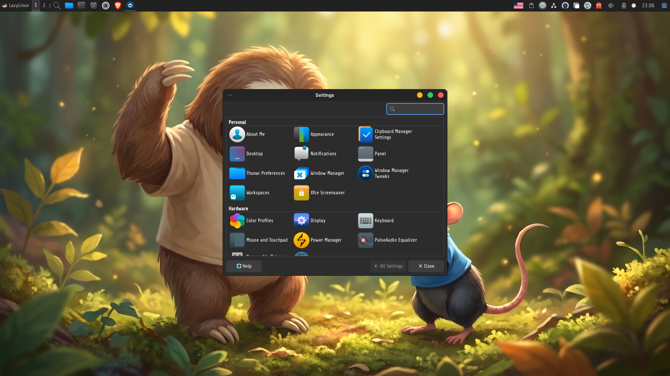Focus the settings search field
Image resolution: width=670 pixels, height=376 pixels.
point(415,109)
